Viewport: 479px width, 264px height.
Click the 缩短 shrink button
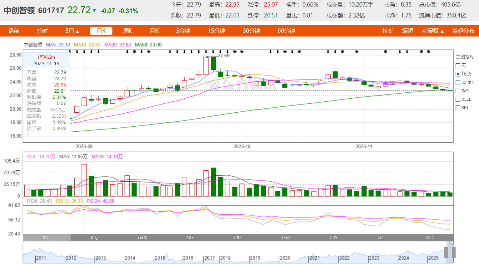[x=408, y=31]
